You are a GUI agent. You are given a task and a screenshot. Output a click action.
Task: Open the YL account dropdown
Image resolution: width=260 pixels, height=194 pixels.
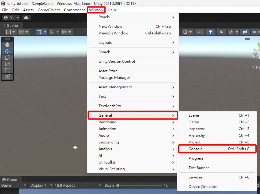point(11,18)
